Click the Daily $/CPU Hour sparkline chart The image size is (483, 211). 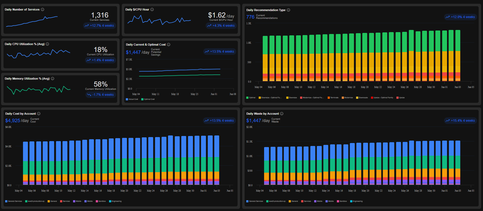click(x=159, y=20)
